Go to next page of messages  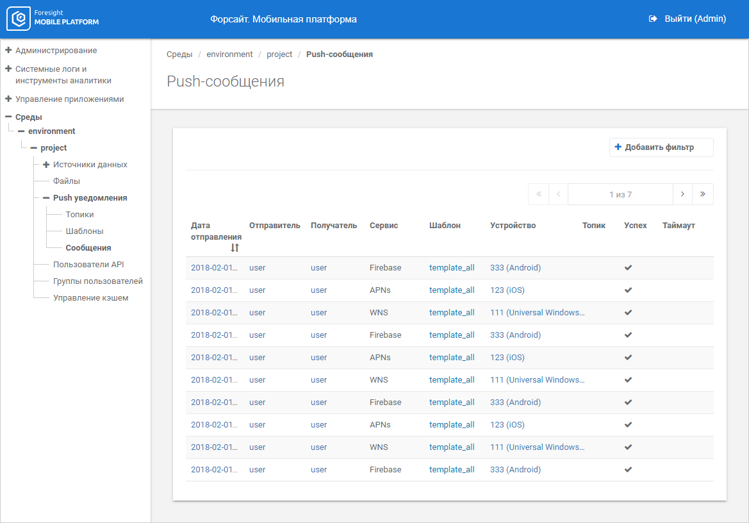[682, 194]
